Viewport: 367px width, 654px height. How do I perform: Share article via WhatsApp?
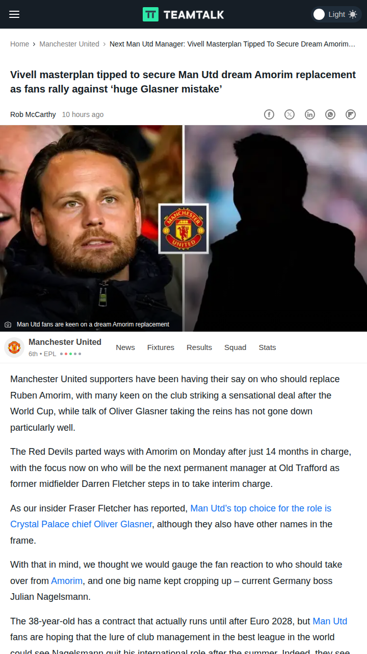[x=330, y=114]
